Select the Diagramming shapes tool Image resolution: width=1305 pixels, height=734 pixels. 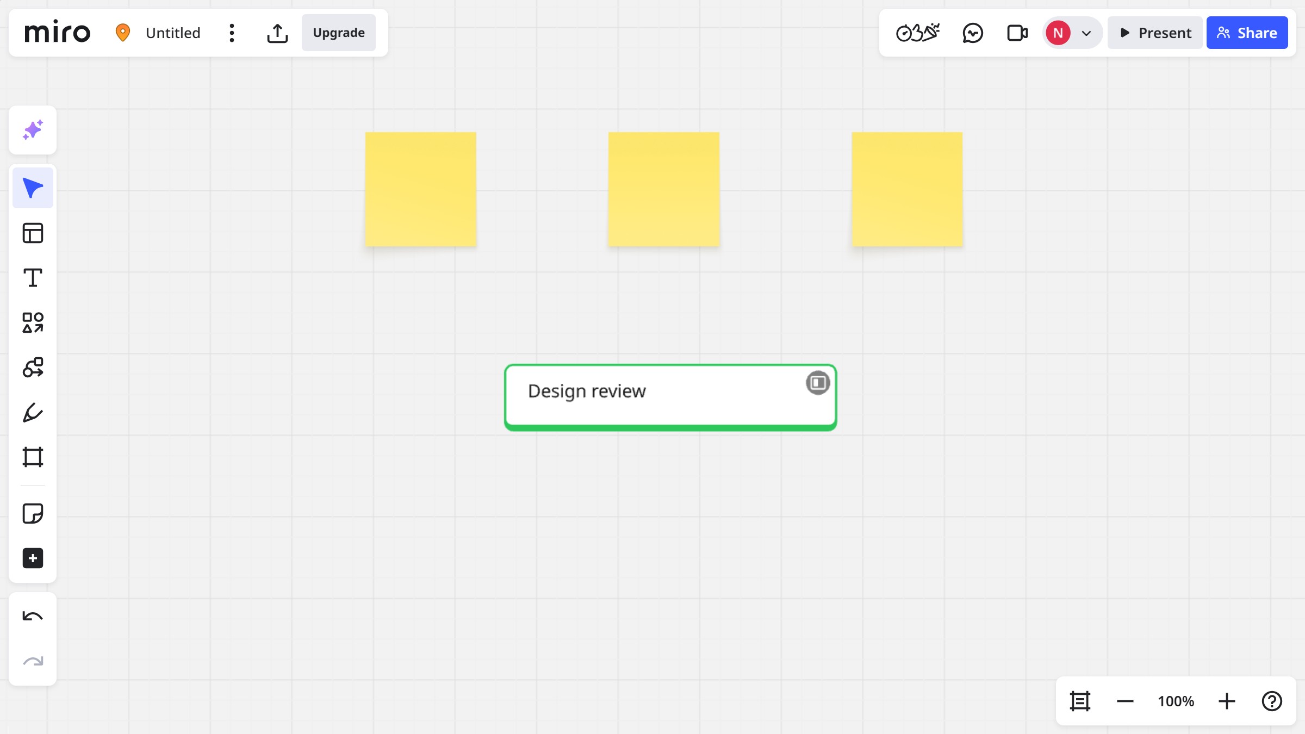[33, 368]
